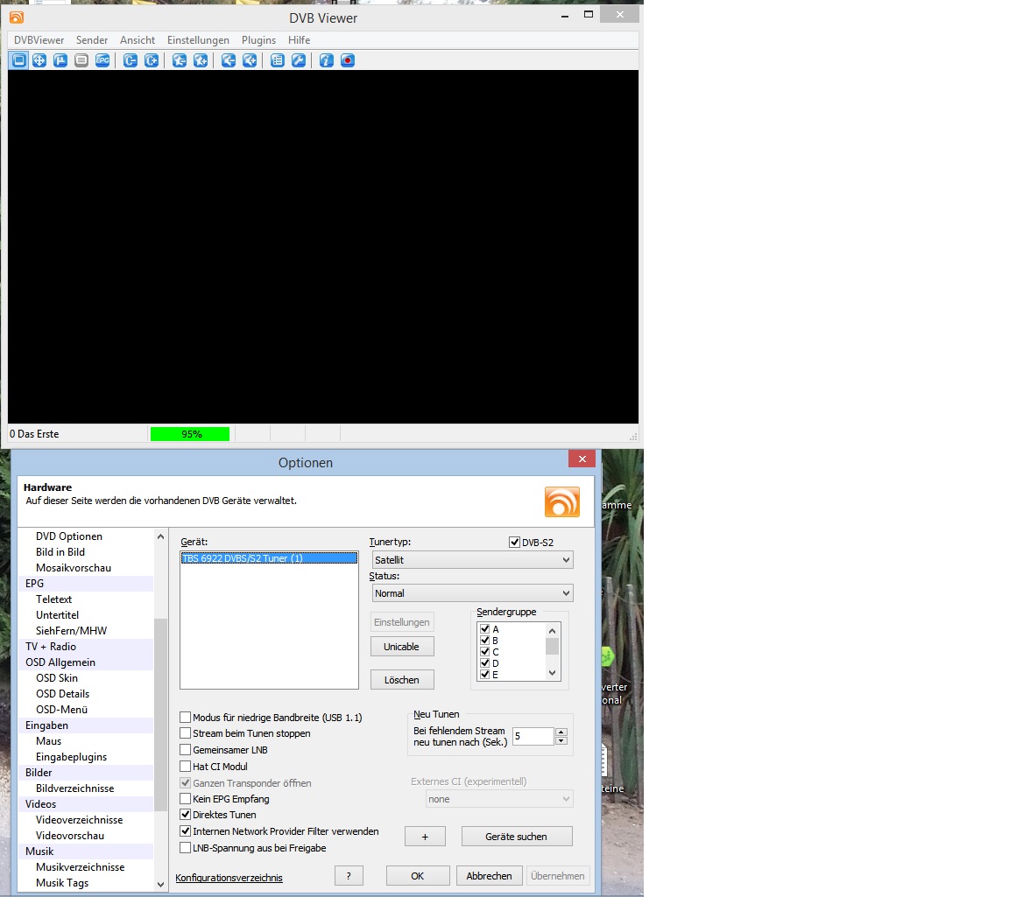Click the picture-in-picture toolbar icon
Viewport: 1009px width, 897px height.
point(60,60)
